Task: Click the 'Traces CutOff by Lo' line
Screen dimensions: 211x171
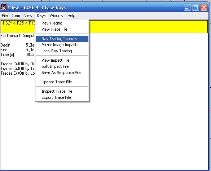Action: pos(17,73)
